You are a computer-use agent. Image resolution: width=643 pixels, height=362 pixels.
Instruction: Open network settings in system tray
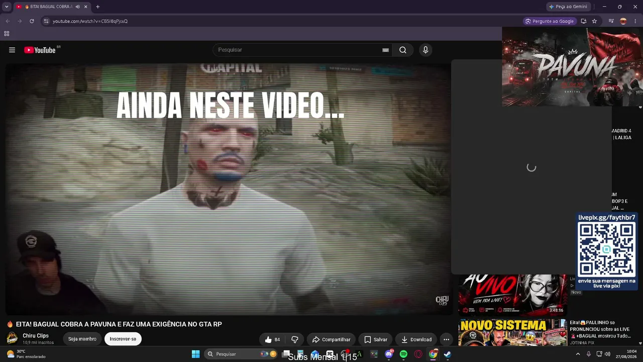[599, 354]
